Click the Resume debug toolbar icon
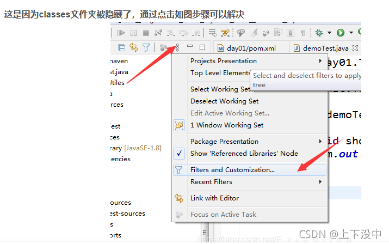Viewport: 389px width, 244px height. click(121, 33)
